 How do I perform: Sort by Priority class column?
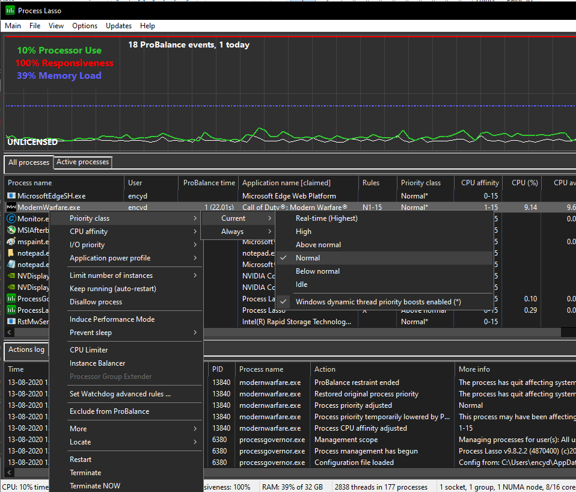click(425, 183)
